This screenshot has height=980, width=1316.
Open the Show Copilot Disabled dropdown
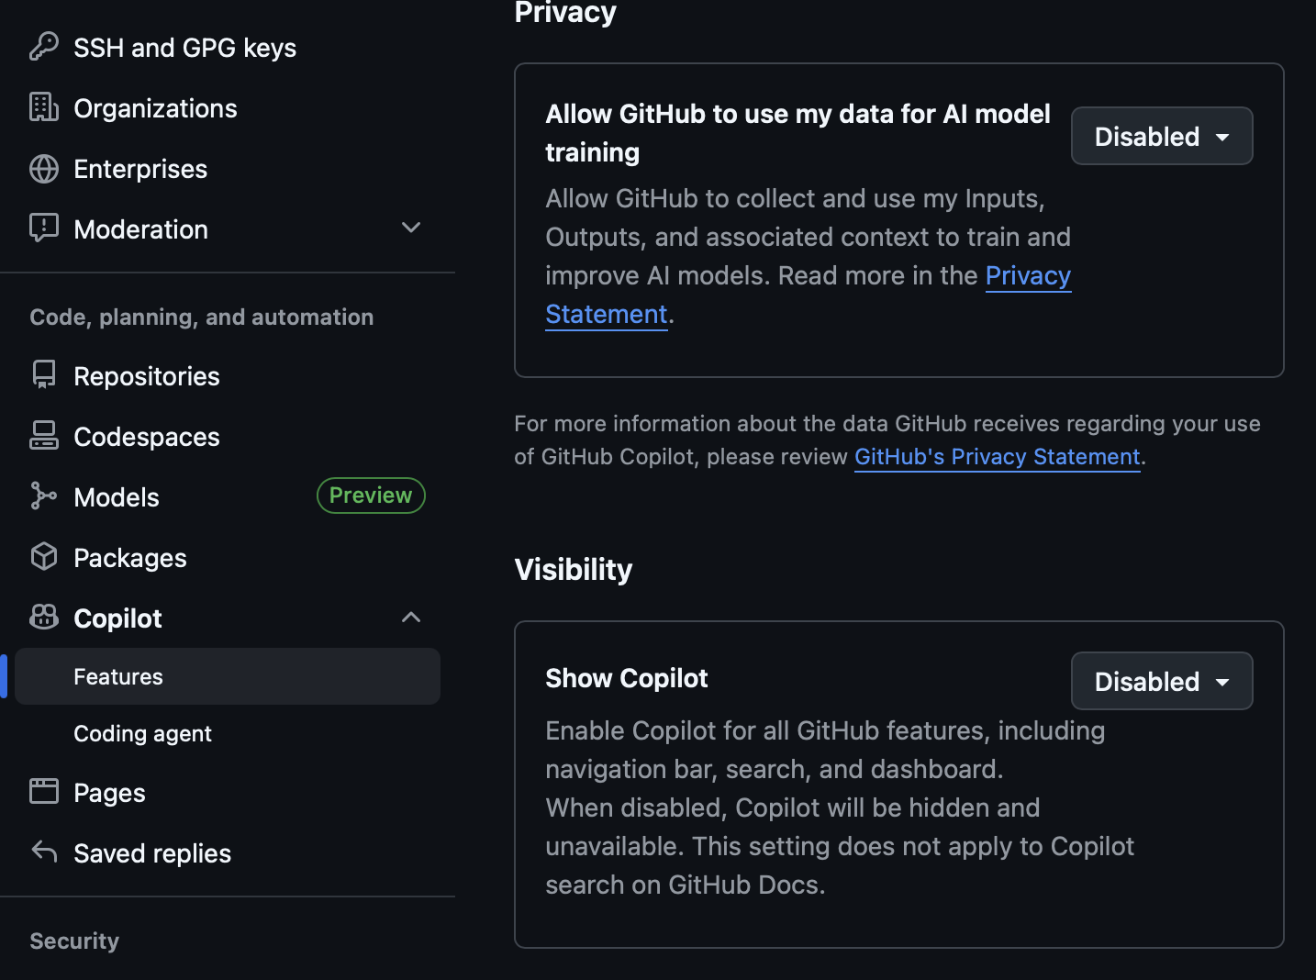coord(1161,682)
